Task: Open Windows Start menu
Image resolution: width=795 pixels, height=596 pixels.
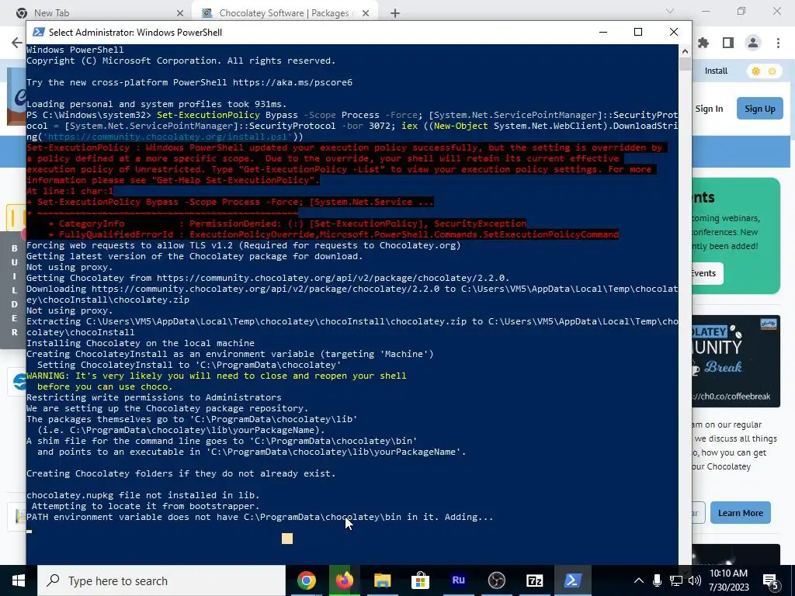Action: tap(19, 580)
